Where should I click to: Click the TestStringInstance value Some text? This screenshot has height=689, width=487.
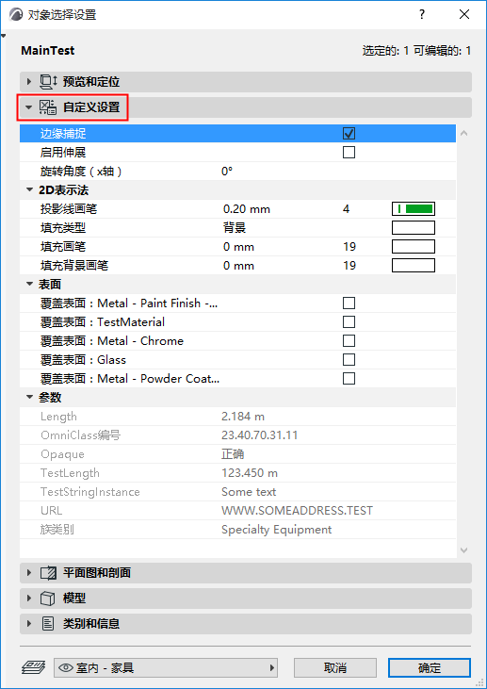249,492
